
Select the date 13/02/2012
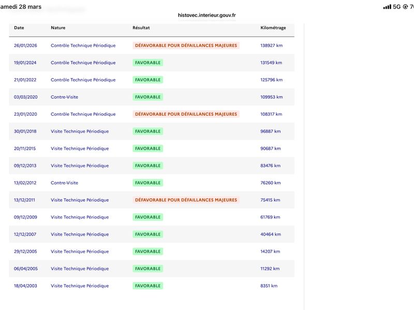(25, 182)
